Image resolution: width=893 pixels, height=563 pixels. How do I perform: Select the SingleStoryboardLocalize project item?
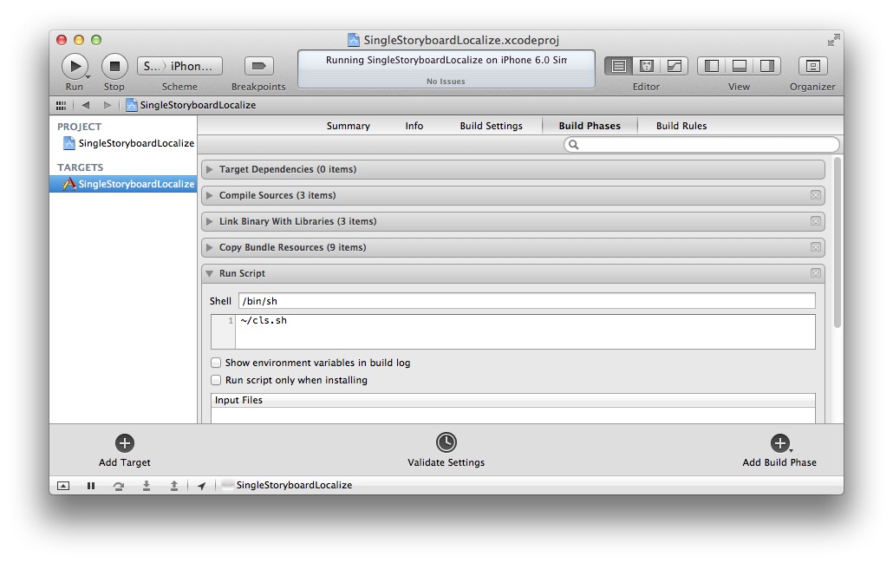point(129,143)
